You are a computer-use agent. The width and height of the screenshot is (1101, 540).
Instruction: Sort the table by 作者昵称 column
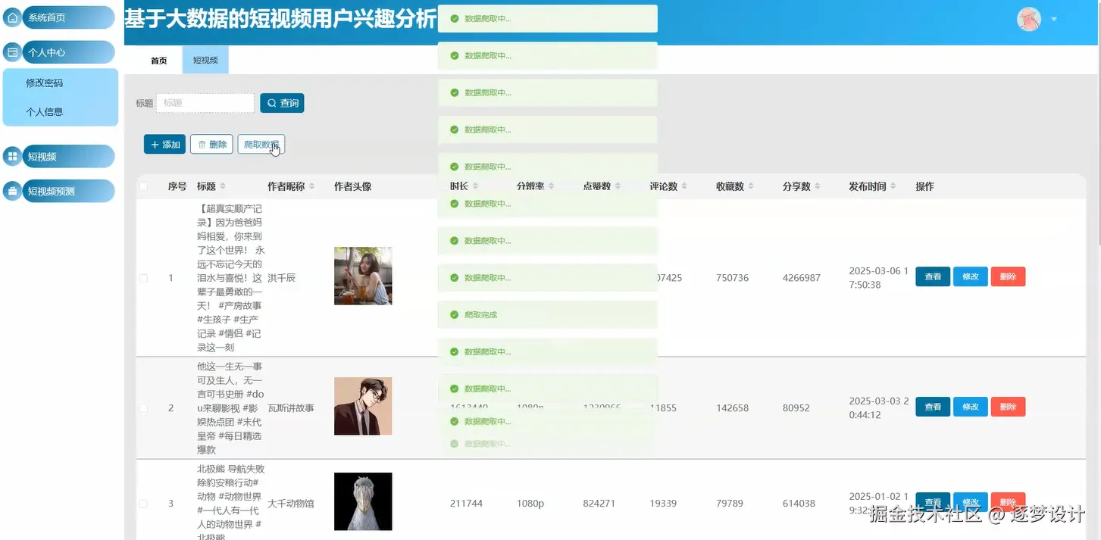[312, 186]
